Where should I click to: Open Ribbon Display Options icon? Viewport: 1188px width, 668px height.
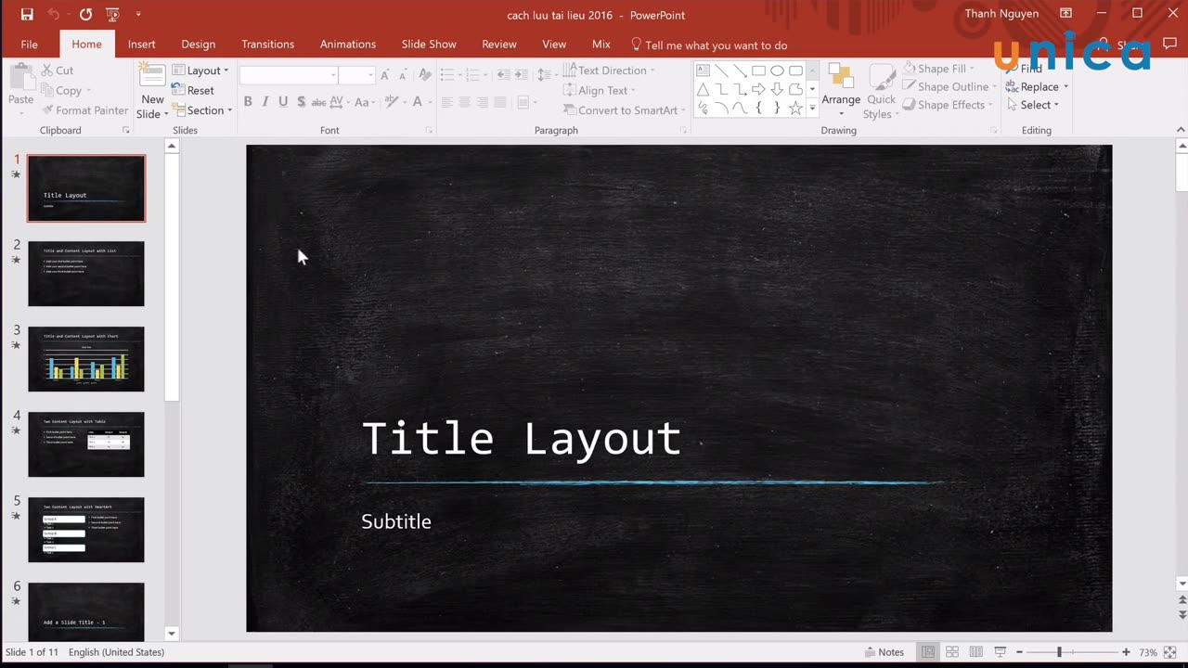click(1065, 14)
